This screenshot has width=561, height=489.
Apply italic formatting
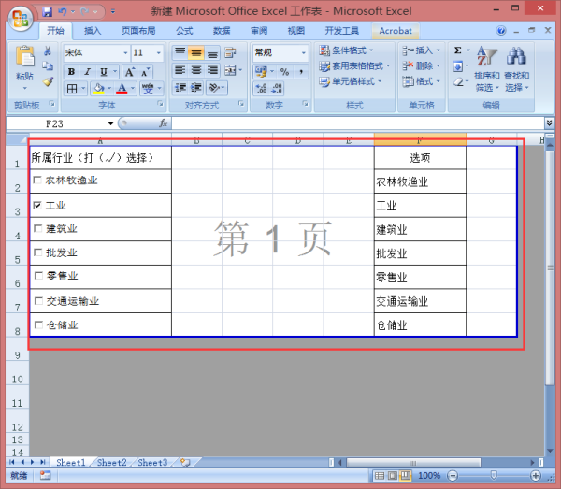(x=87, y=72)
